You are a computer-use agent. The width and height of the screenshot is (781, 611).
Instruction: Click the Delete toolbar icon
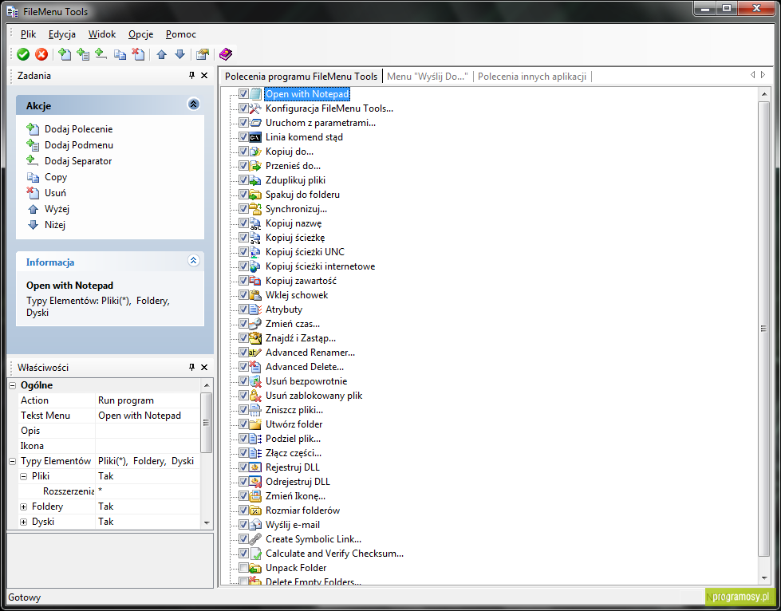[x=138, y=54]
